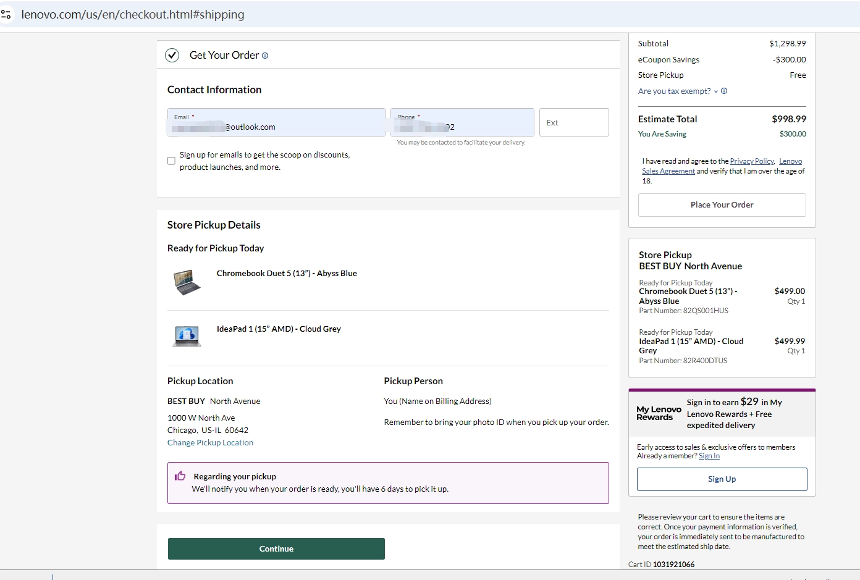Focus the Phone number field

[x=462, y=122]
